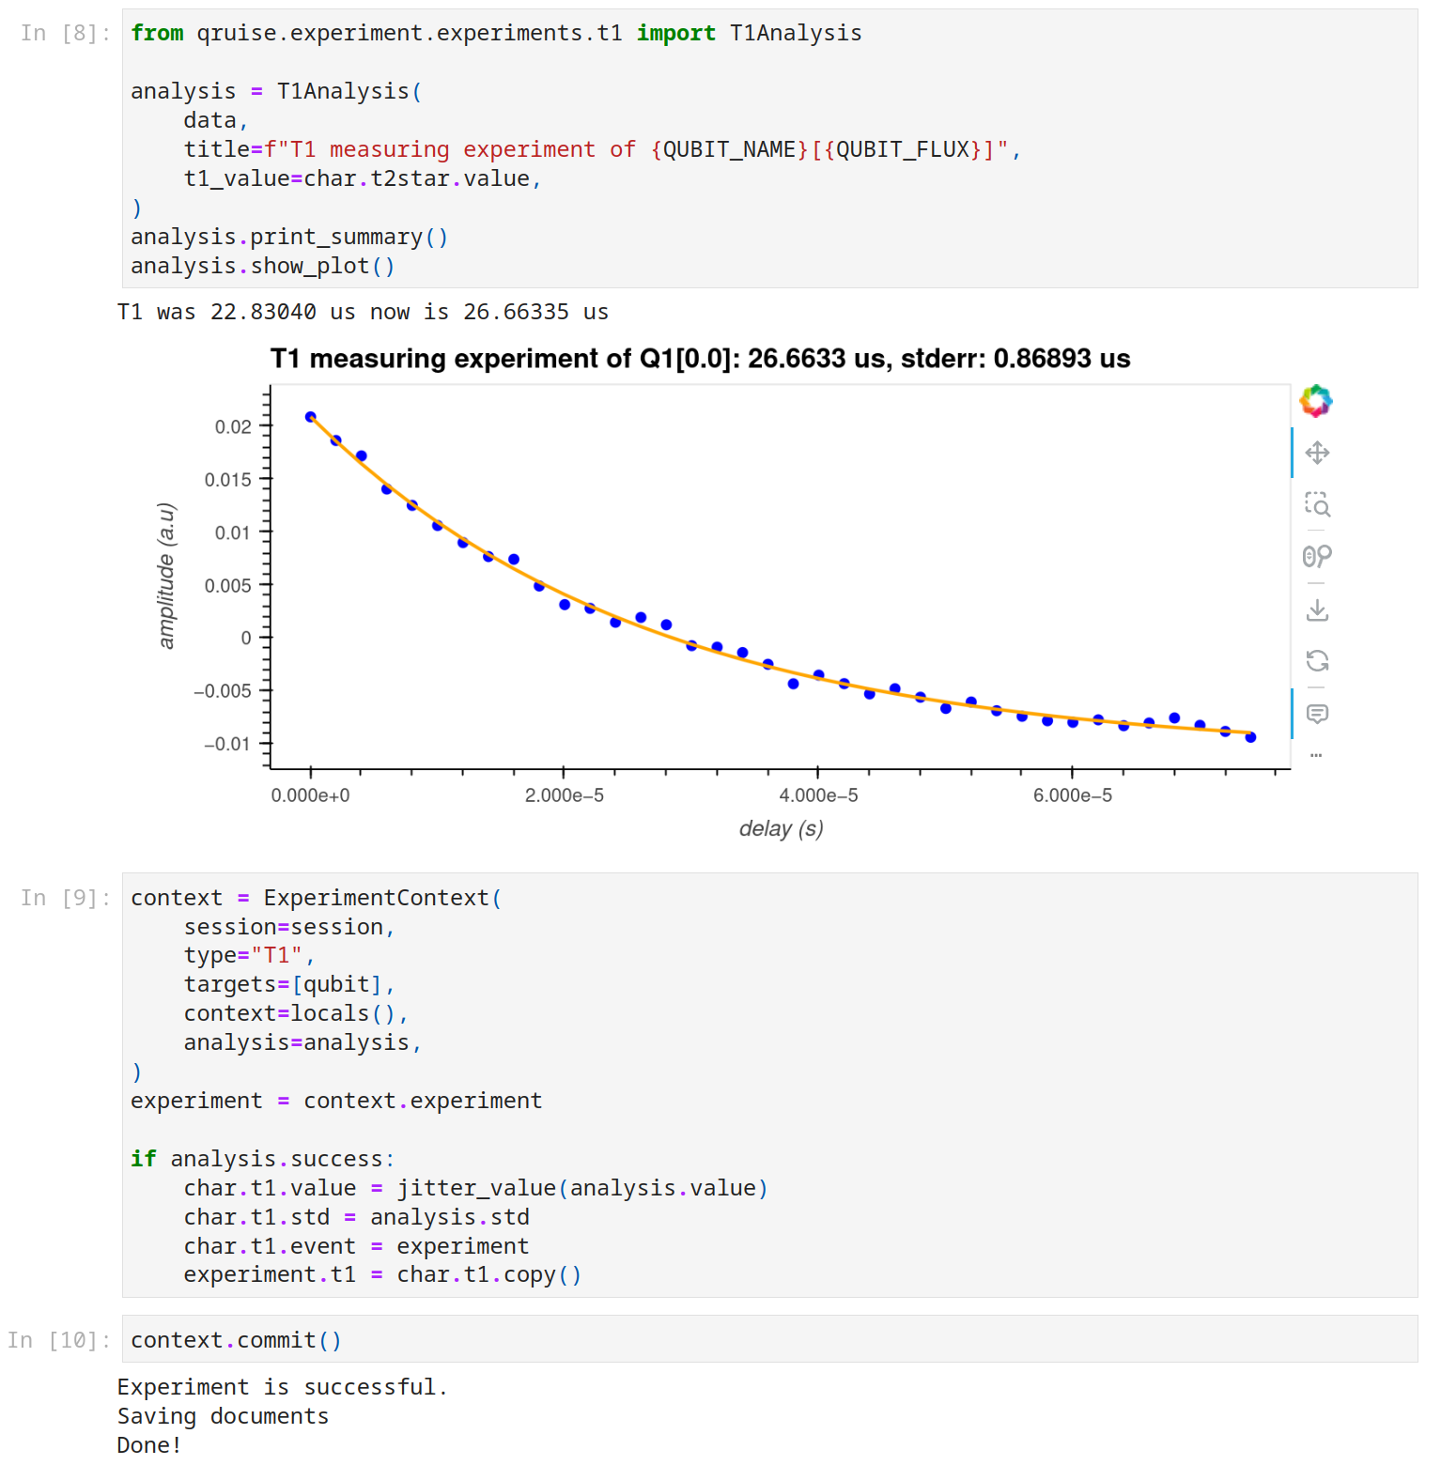Click the 'amplitude (a.u)' y-axis label
Viewport: 1441px width, 1465px height.
point(166,576)
